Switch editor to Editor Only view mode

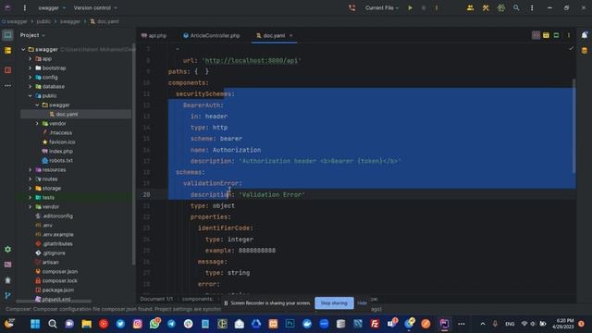coord(536,35)
